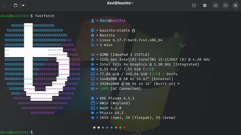Viewport: 241px width, 135px height.
Task: Click the red color dot
Action: [x=125, y=127]
